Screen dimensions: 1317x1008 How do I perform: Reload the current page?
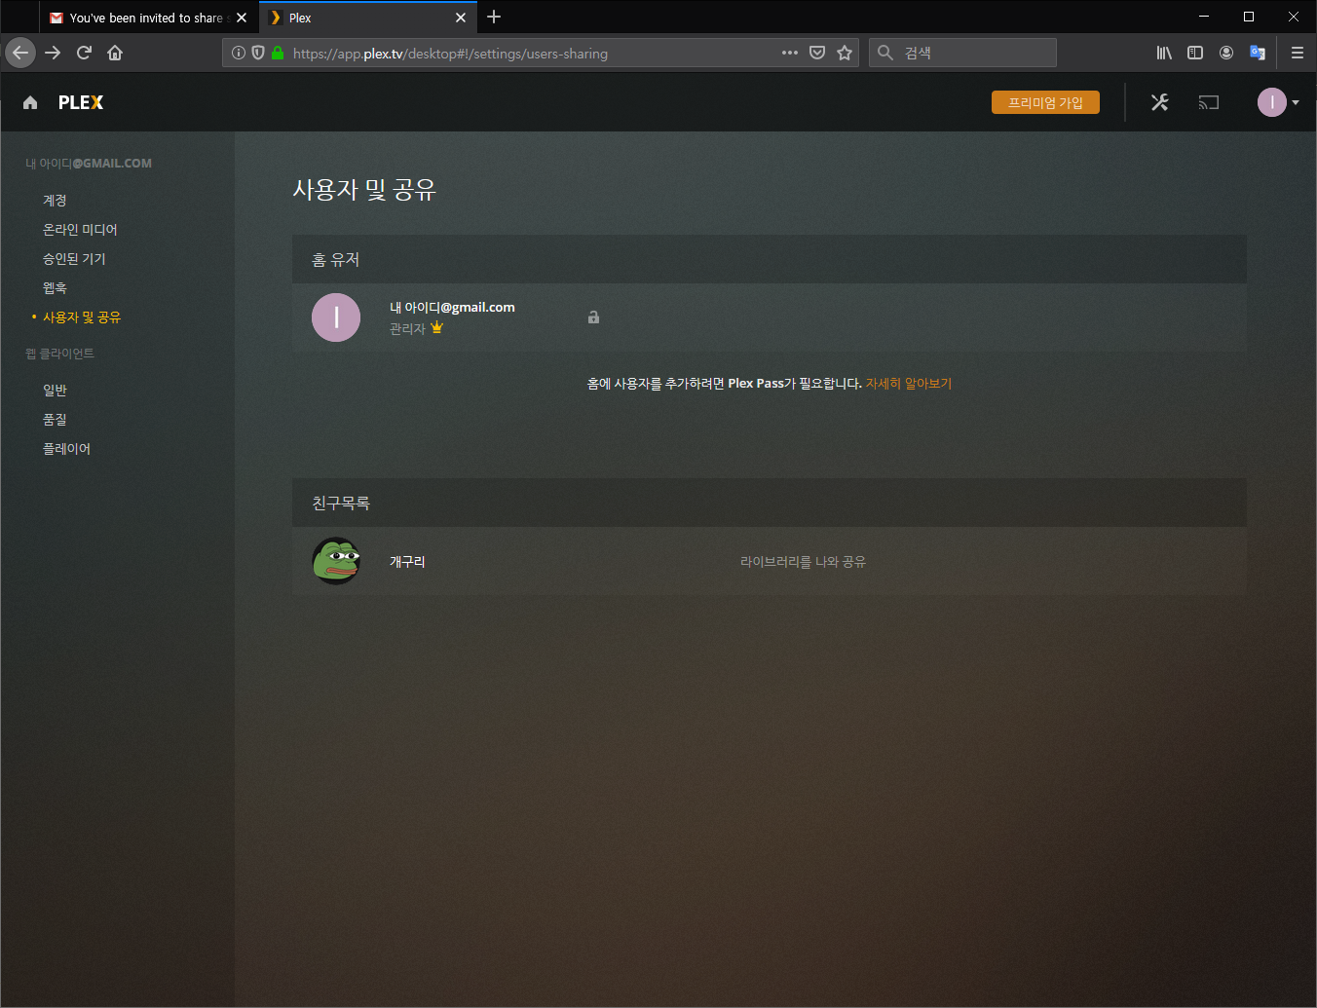tap(84, 53)
